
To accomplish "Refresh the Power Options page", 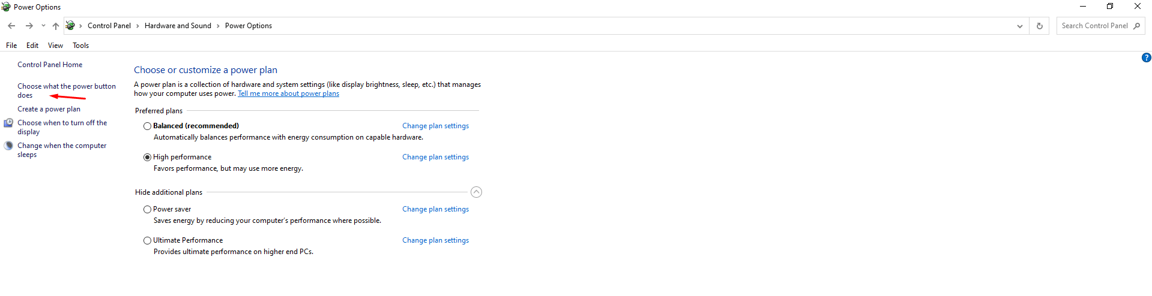I will 1039,26.
